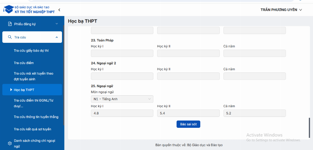The width and height of the screenshot is (313, 150).
Task: Click the Phiếu đăng ký document icon
Action: (10, 24)
